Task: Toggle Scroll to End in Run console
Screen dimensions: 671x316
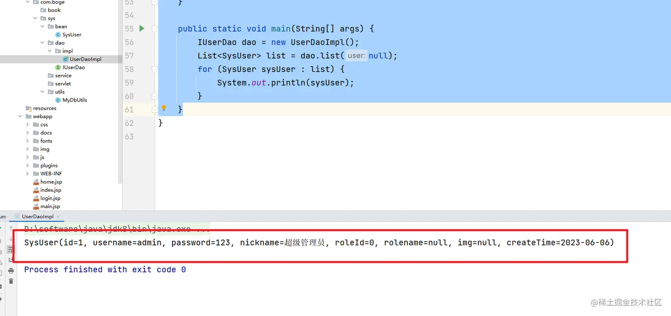Action: tap(11, 260)
